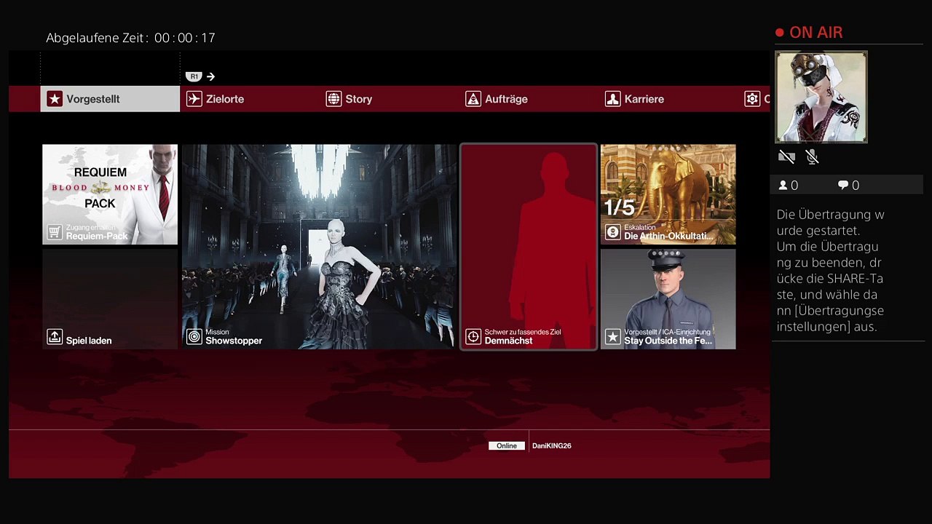The width and height of the screenshot is (932, 524).
Task: Open the Requiem Blood Money Pack tile
Action: [110, 194]
